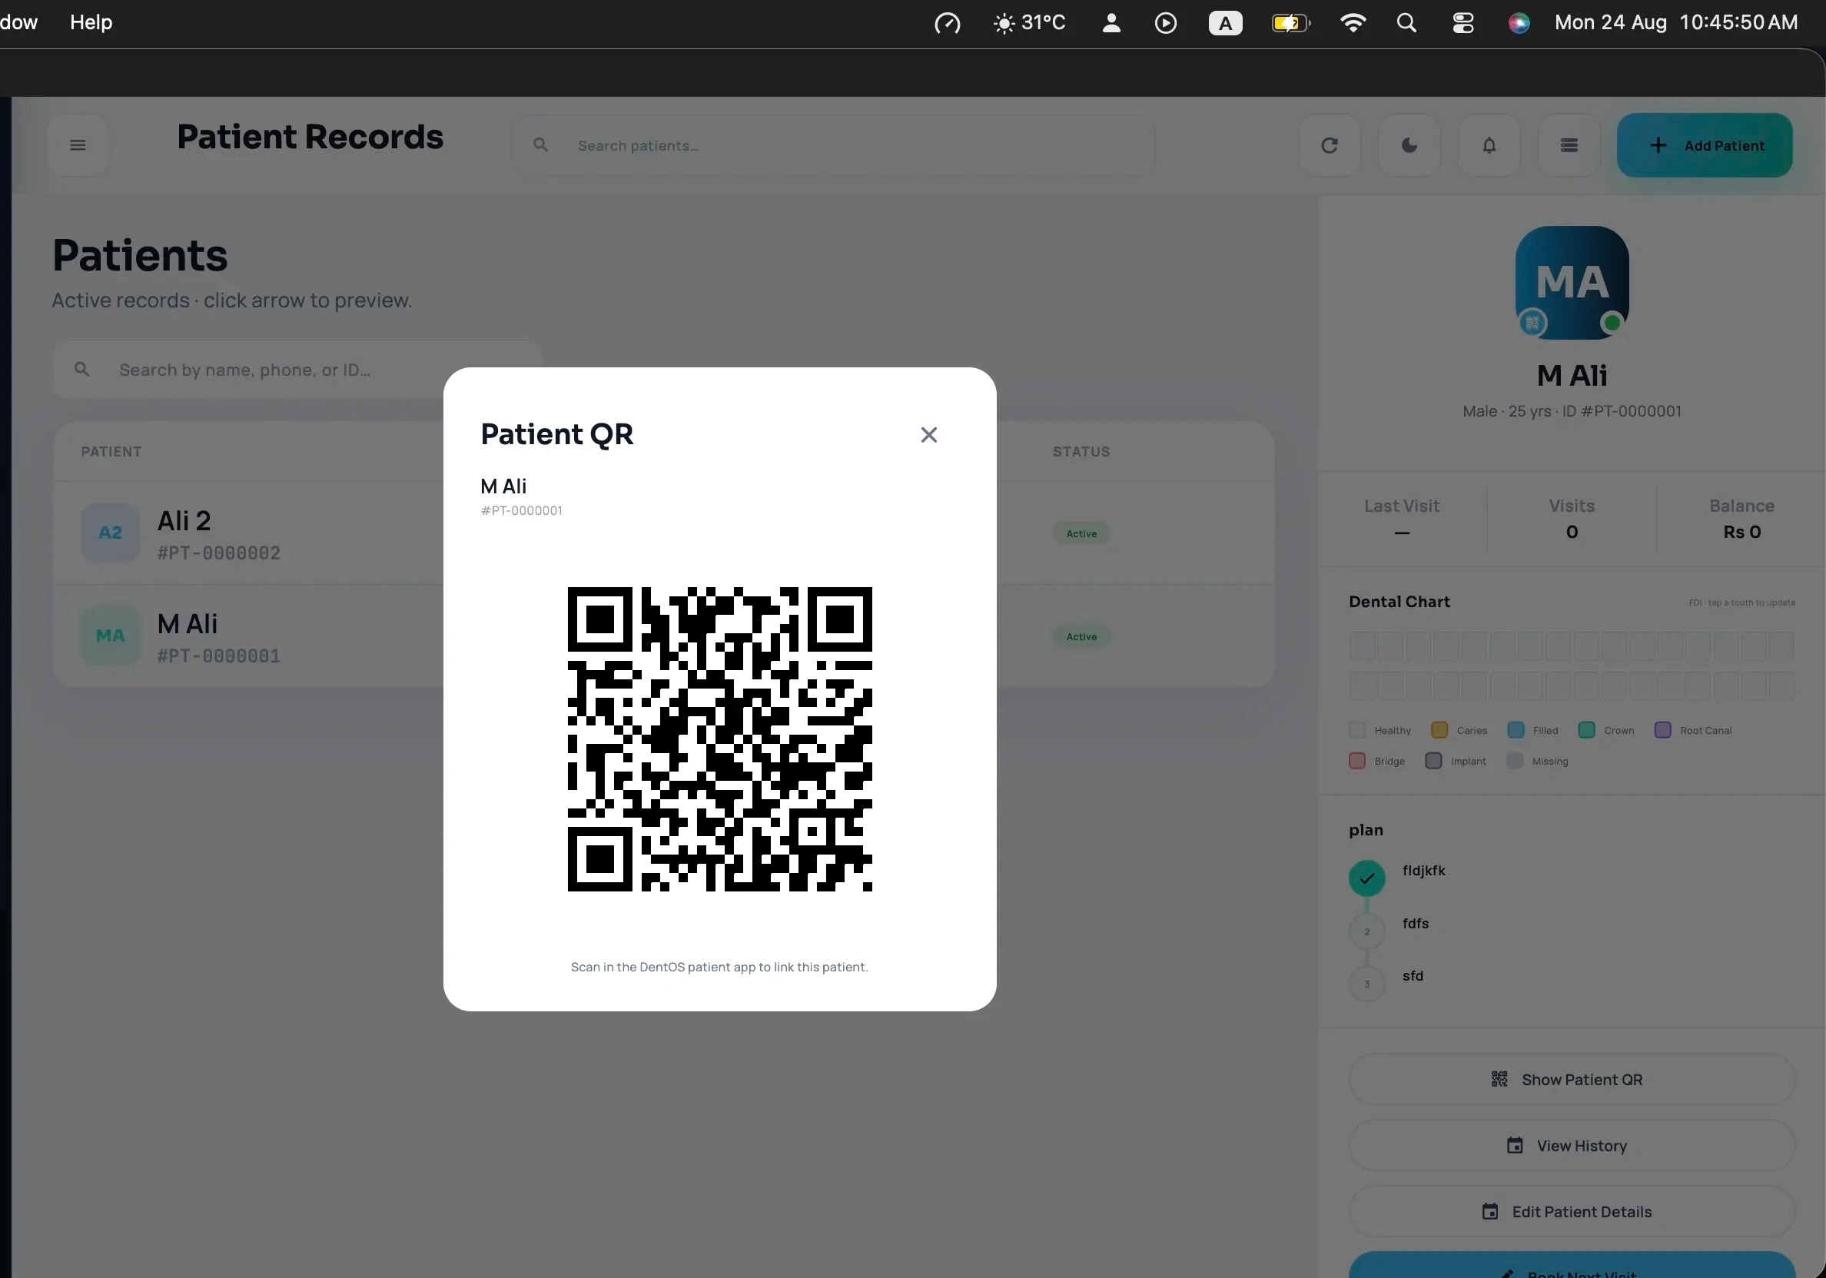
Task: Focus the top Search patients field
Action: coord(832,145)
